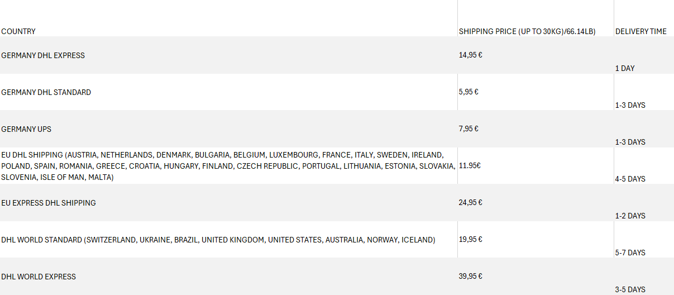Click the COUNTRY column header
Image resolution: width=674 pixels, height=295 pixels.
click(x=18, y=32)
